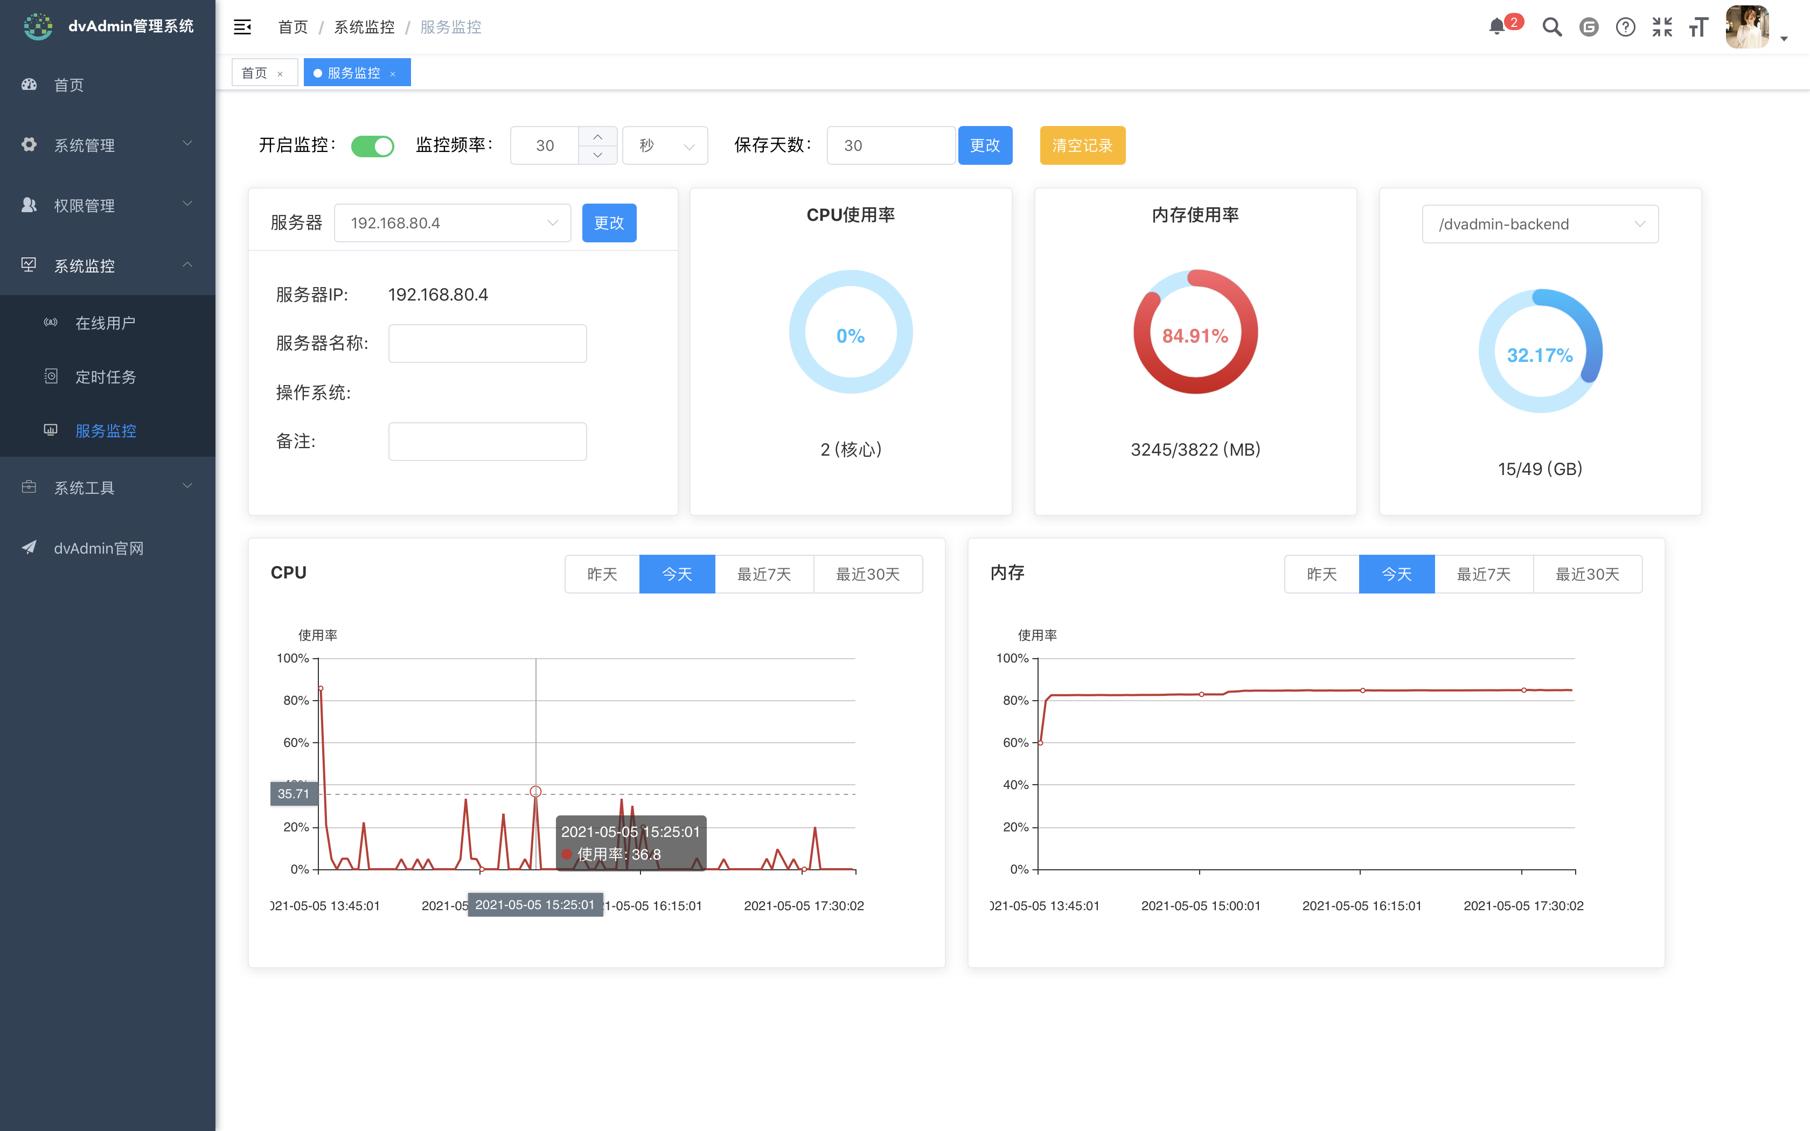Collapse the sidebar with the hamburger icon
Screen dimensions: 1810x1131
click(241, 26)
